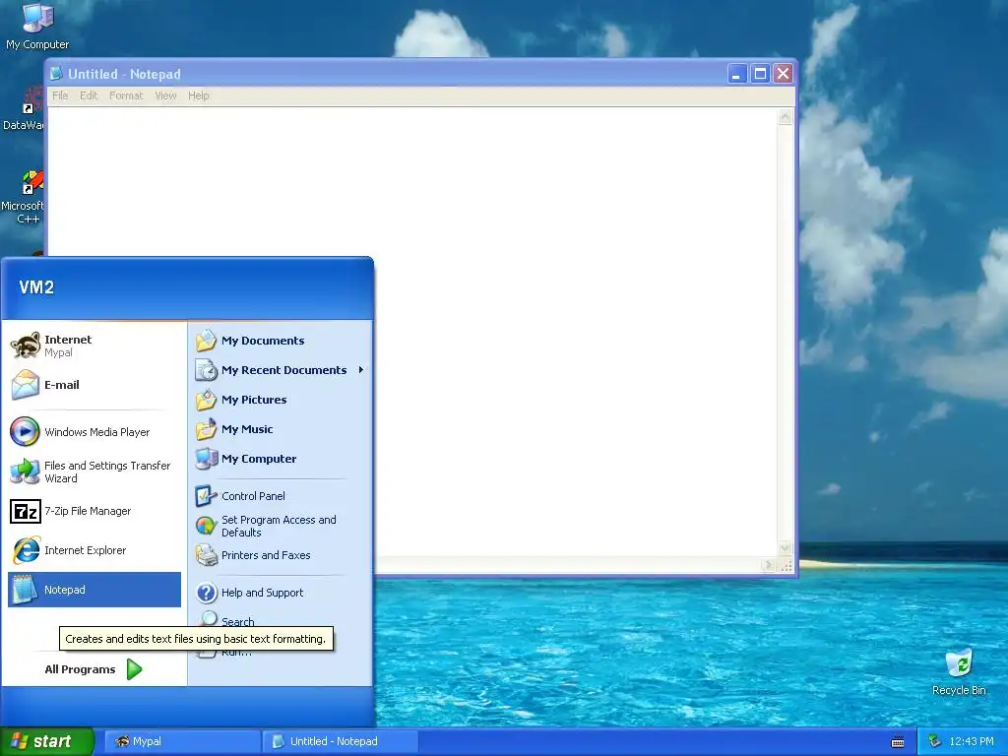This screenshot has width=1008, height=756.
Task: Close the Notepad window
Action: coord(783,74)
